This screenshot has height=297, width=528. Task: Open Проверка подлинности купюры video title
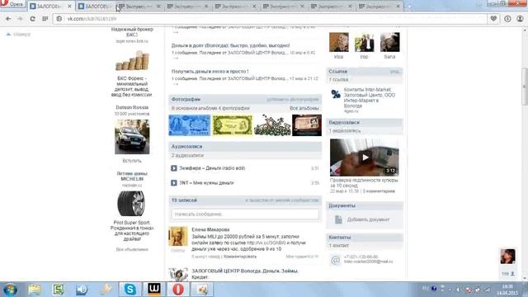(x=364, y=183)
